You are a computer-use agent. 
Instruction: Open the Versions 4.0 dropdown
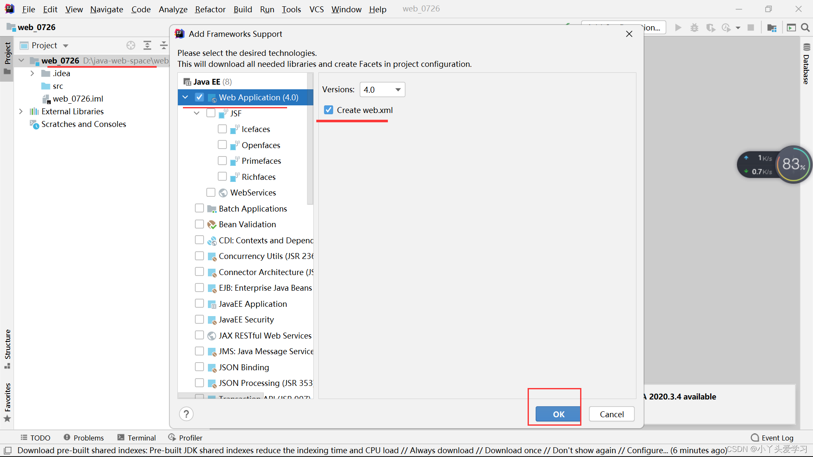tap(382, 90)
